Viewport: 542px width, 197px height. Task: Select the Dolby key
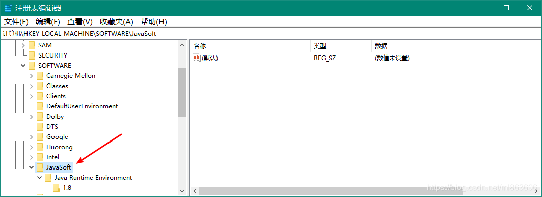pyautogui.click(x=56, y=117)
